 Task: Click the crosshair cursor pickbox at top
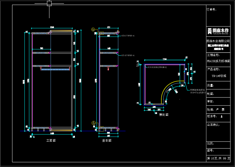[49, 3]
